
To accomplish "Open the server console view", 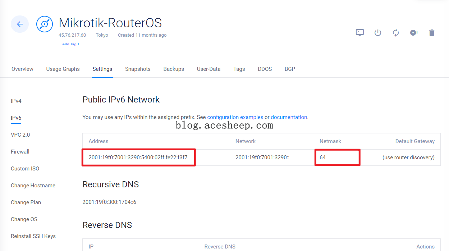I will click(x=359, y=33).
